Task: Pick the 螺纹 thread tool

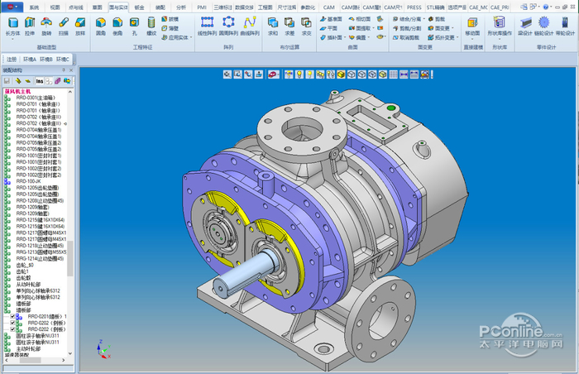Action: pyautogui.click(x=151, y=26)
